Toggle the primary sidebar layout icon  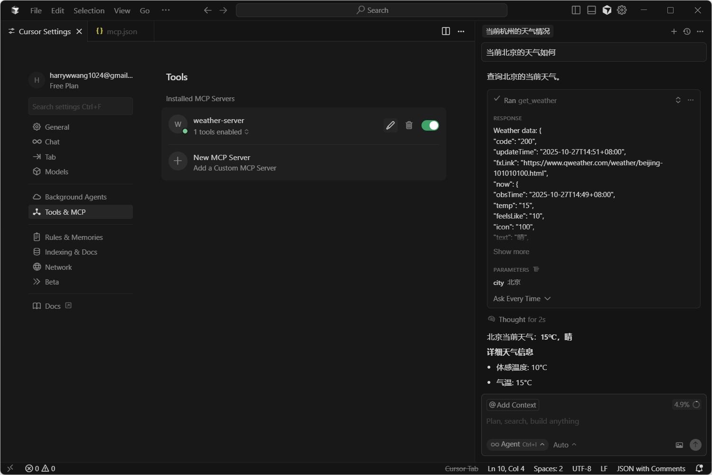click(576, 10)
